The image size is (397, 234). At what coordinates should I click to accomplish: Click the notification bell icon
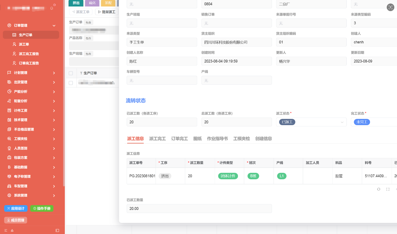tap(52, 8)
